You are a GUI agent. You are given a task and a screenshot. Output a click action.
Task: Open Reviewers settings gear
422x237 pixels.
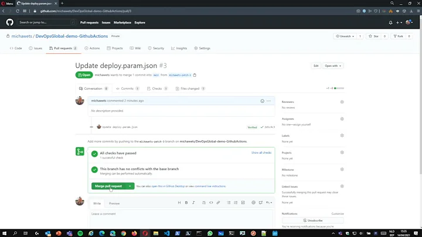[x=342, y=102]
